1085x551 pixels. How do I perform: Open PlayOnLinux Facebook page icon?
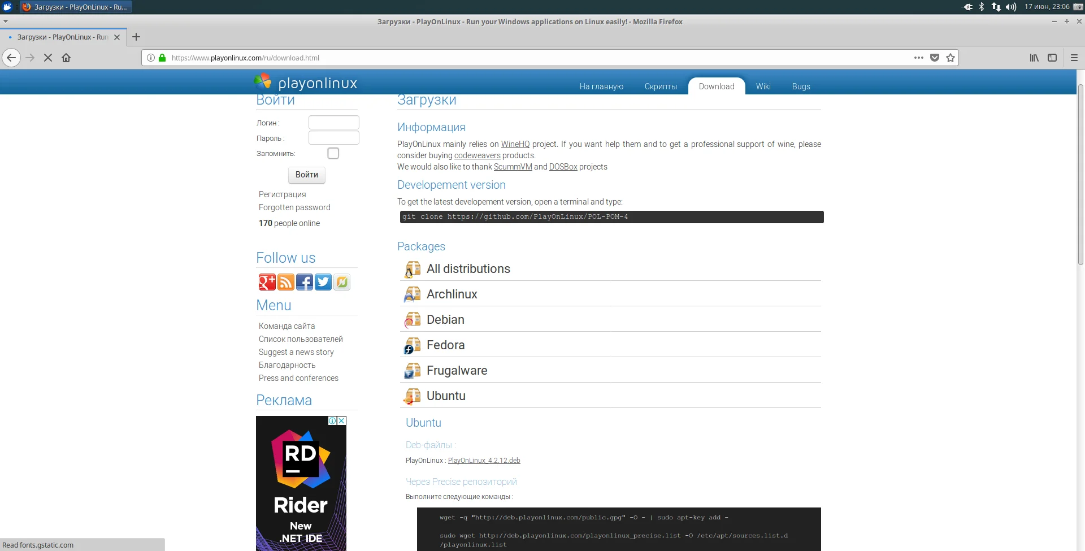[x=305, y=282]
